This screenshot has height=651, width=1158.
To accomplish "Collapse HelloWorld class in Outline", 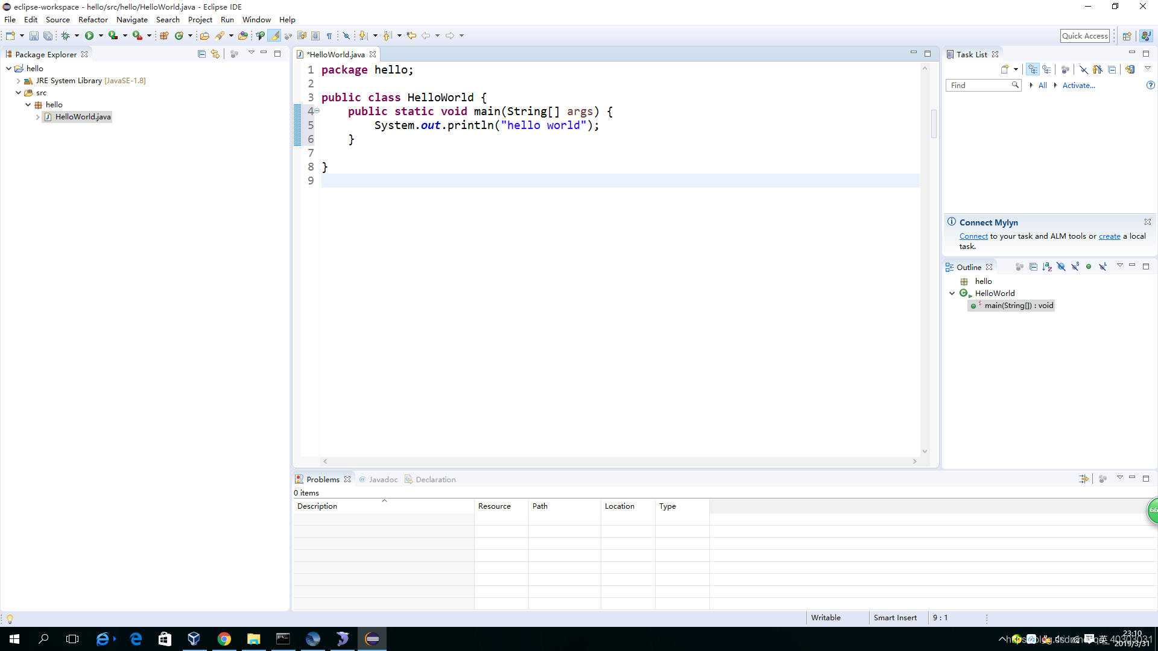I will (x=952, y=294).
